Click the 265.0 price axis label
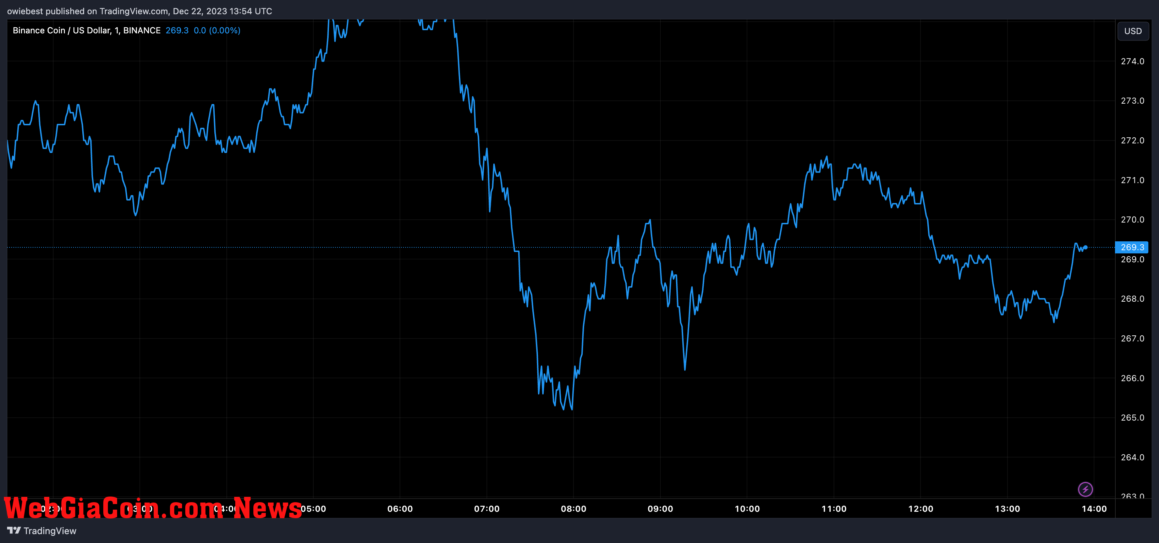Viewport: 1159px width, 543px height. 1132,417
